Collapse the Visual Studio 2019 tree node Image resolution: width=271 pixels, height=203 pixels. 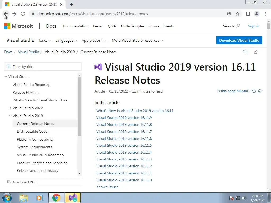point(10,116)
